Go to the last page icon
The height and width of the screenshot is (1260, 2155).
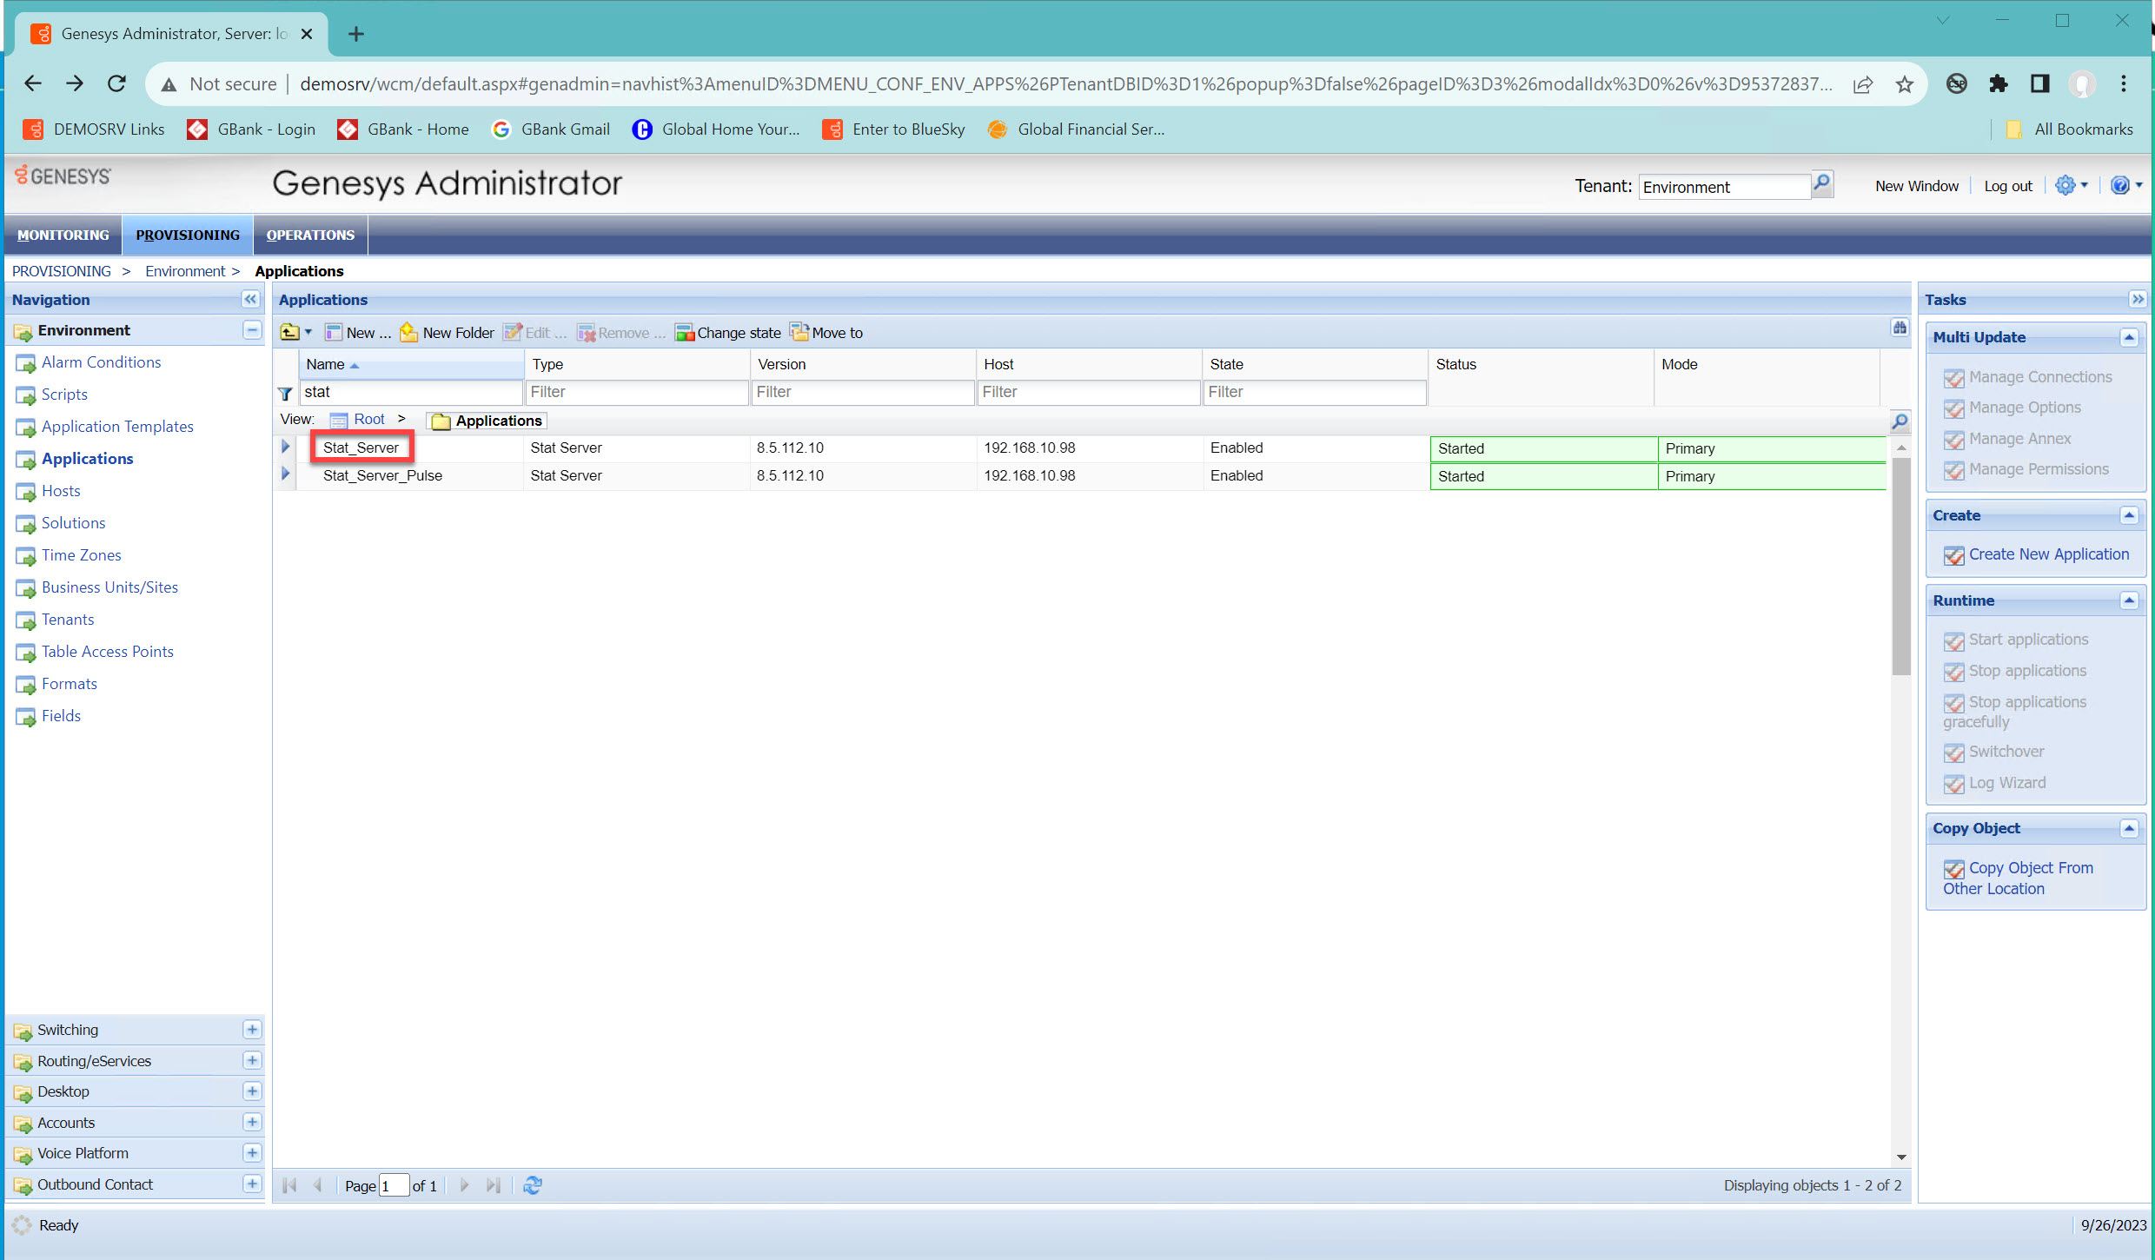click(493, 1185)
